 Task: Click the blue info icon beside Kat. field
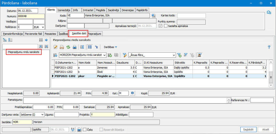132,93
